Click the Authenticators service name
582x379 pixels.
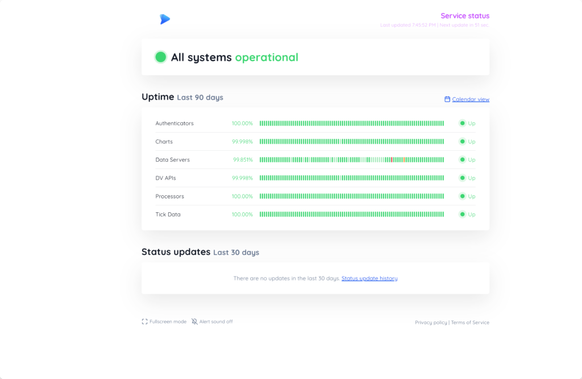(x=174, y=123)
